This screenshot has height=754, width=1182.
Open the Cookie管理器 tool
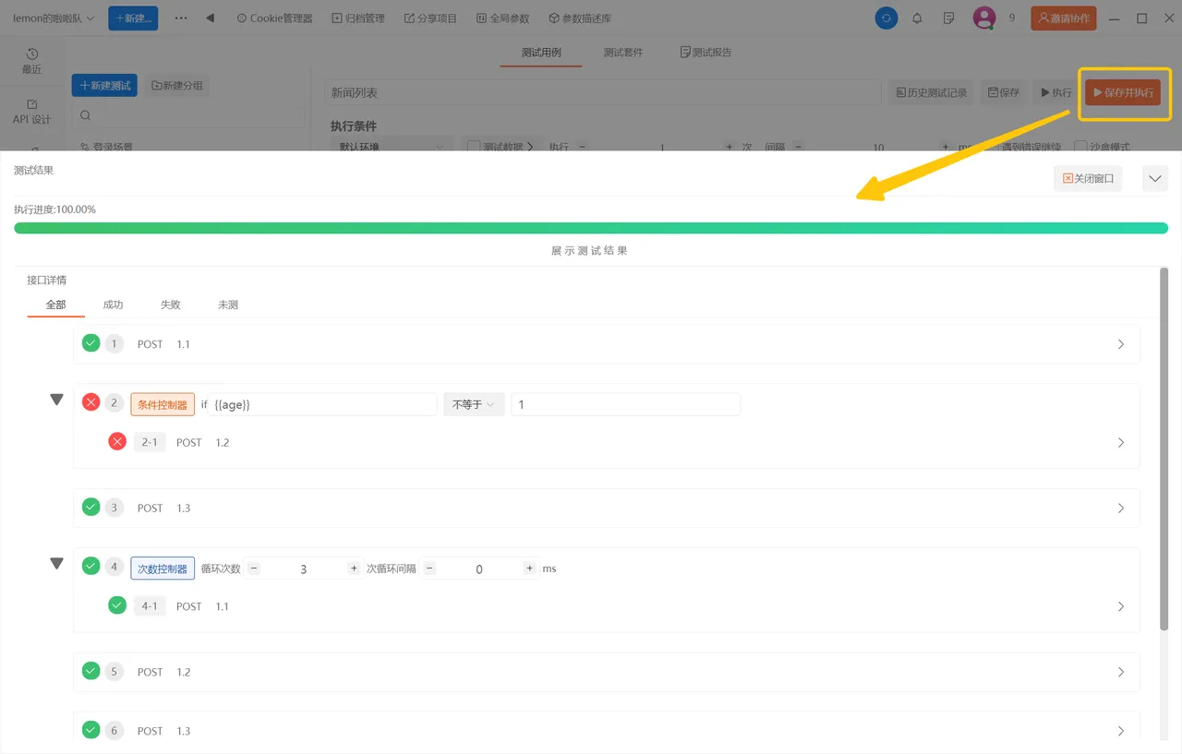point(274,18)
